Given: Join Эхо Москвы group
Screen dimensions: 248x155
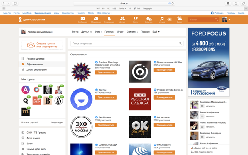Looking at the screenshot, I should (x=106, y=125).
